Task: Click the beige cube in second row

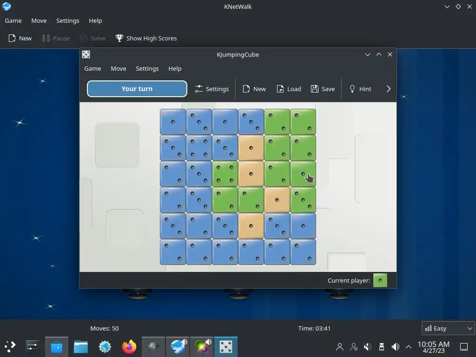Action: [x=251, y=148]
